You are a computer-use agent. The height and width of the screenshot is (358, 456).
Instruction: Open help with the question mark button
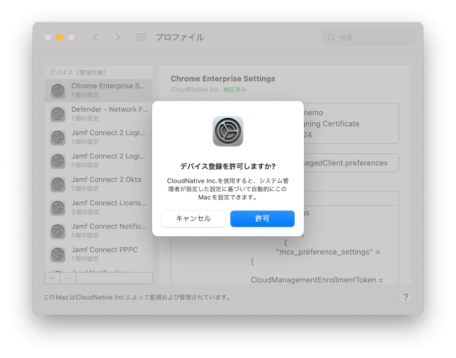405,297
